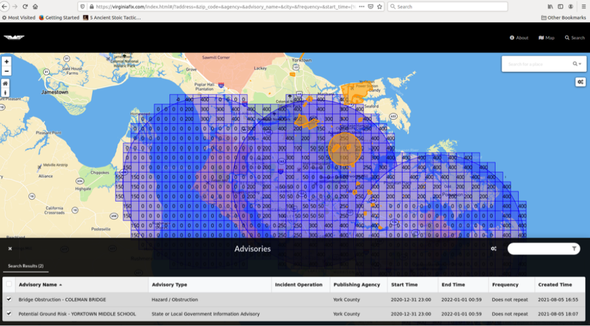Click the filter funnel icon in Advisories
The height and width of the screenshot is (326, 590).
click(x=574, y=249)
